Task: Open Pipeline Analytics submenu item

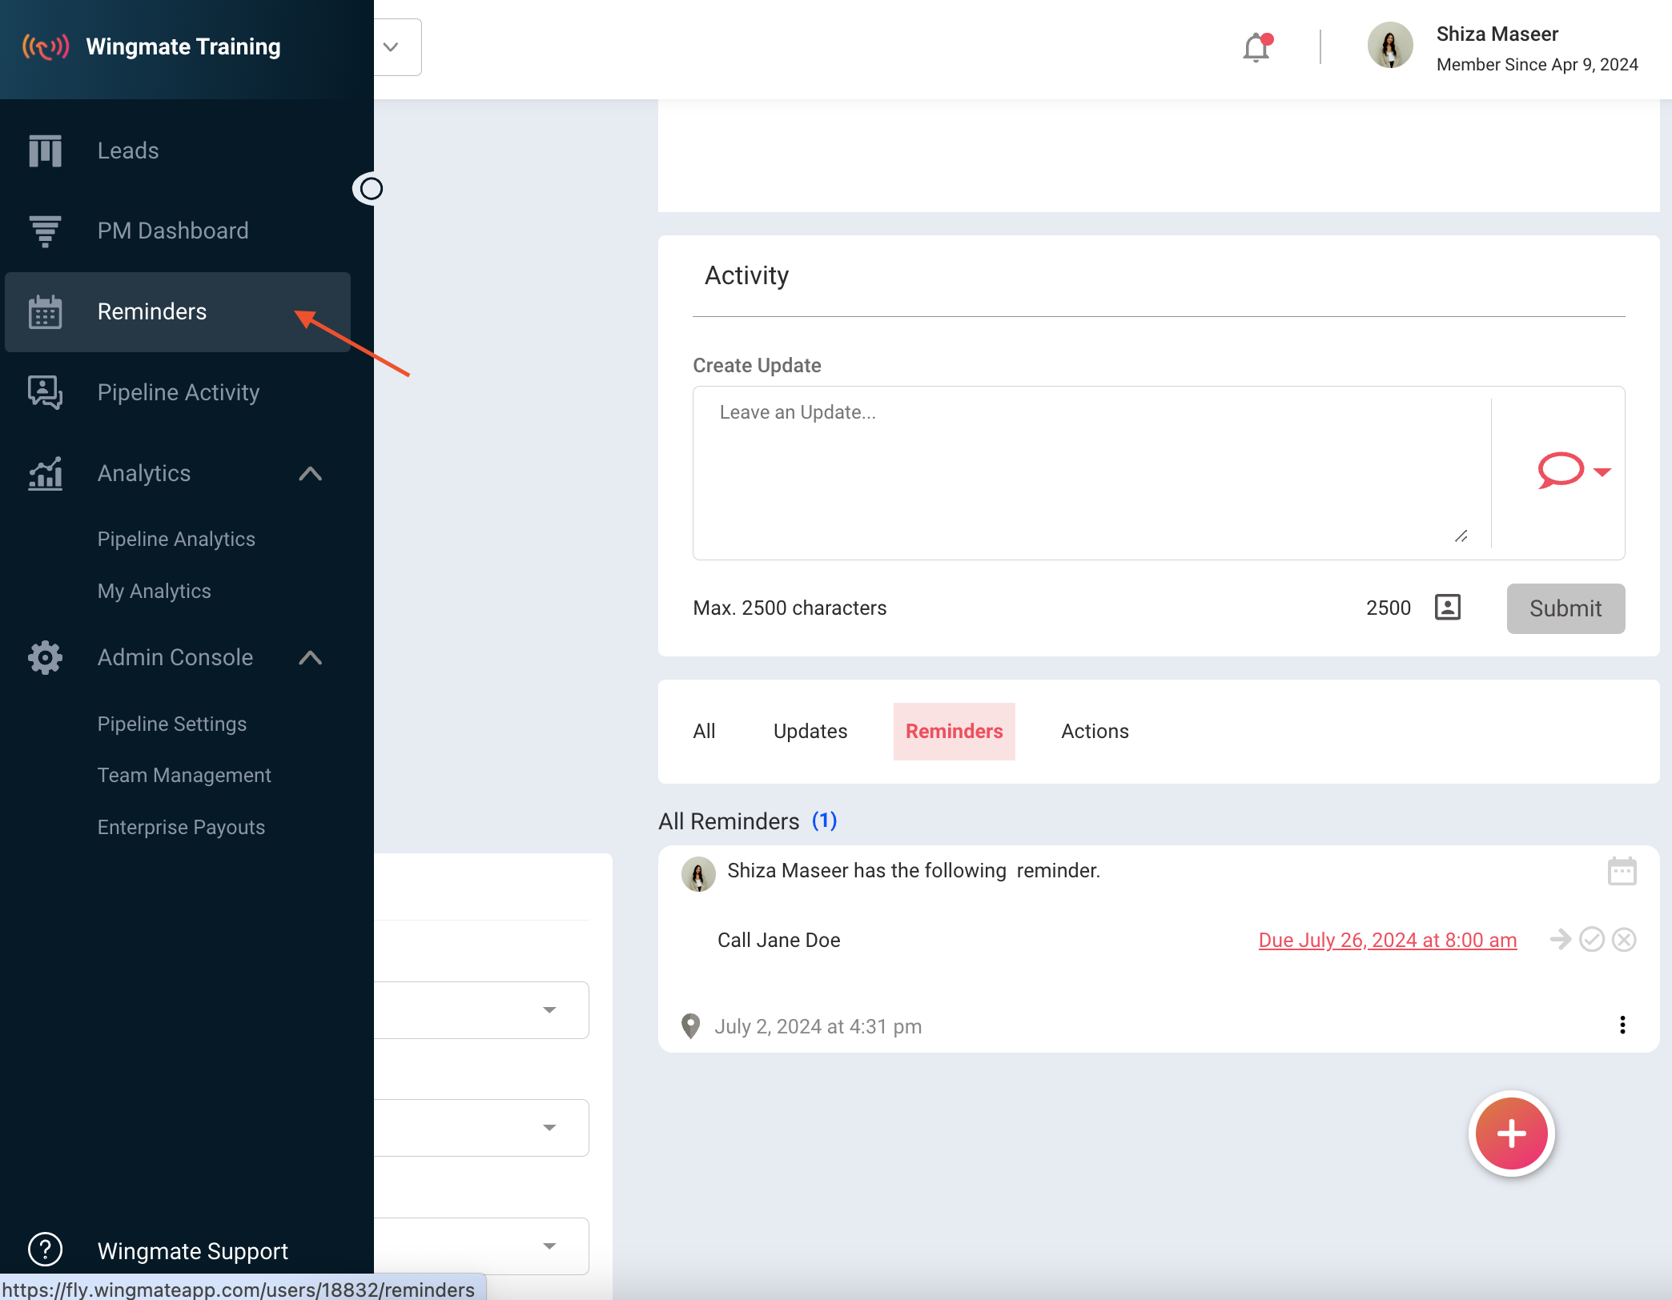Action: [176, 539]
